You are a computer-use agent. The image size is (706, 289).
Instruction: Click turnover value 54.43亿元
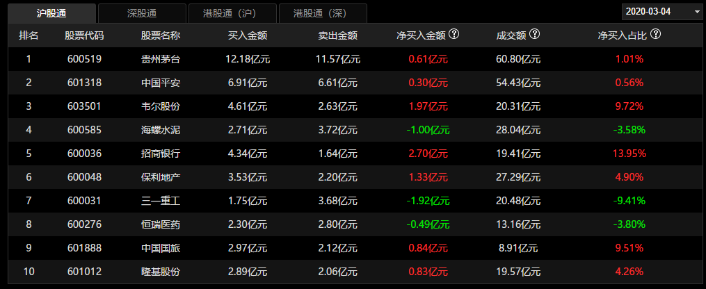(x=518, y=83)
